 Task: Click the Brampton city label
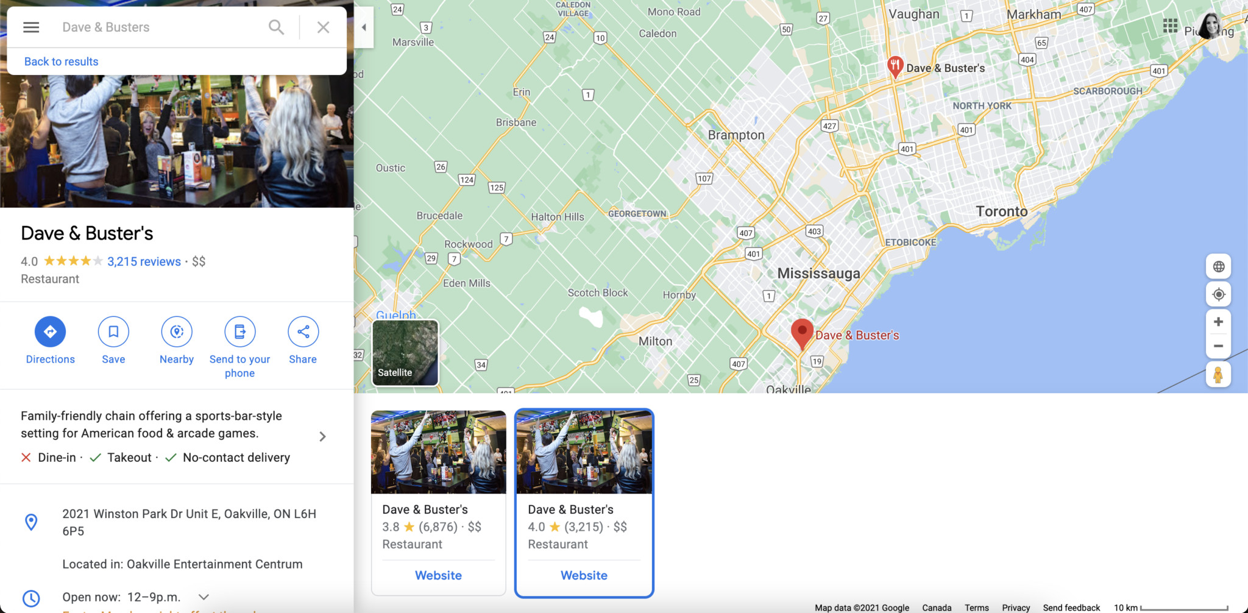tap(736, 135)
